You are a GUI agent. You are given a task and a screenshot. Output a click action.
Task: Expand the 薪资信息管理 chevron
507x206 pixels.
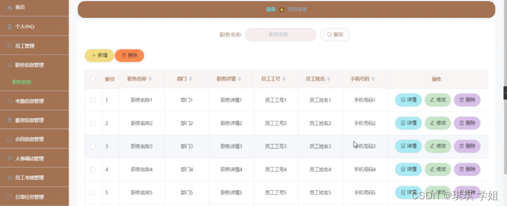(x=60, y=119)
